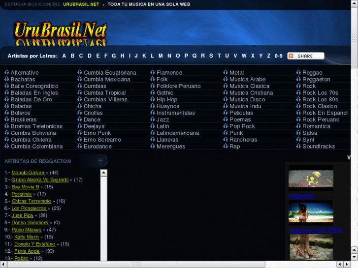Open the Latinoamericana genre

click(178, 133)
